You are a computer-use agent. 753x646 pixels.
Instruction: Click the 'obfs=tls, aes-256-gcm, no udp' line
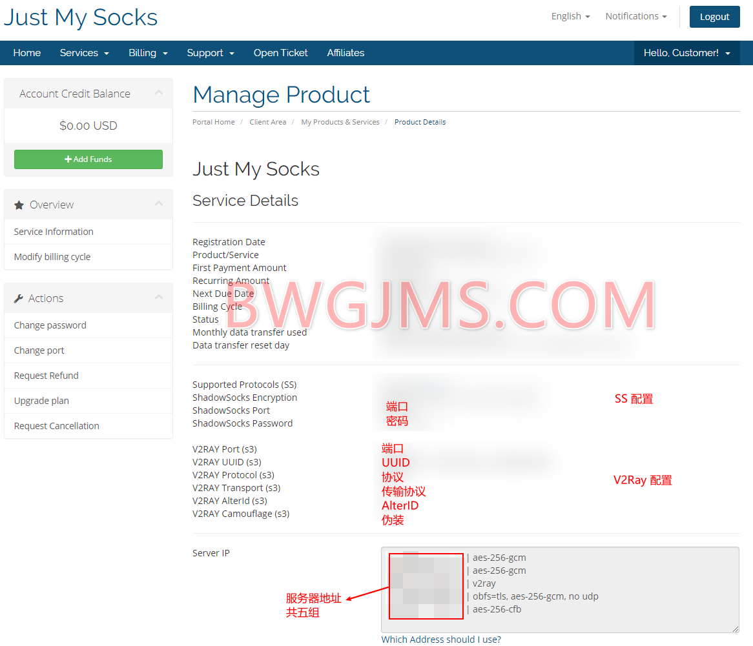point(535,596)
